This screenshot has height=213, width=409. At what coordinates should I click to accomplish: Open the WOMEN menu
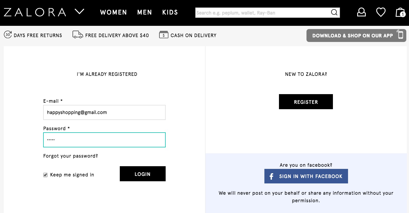point(113,12)
